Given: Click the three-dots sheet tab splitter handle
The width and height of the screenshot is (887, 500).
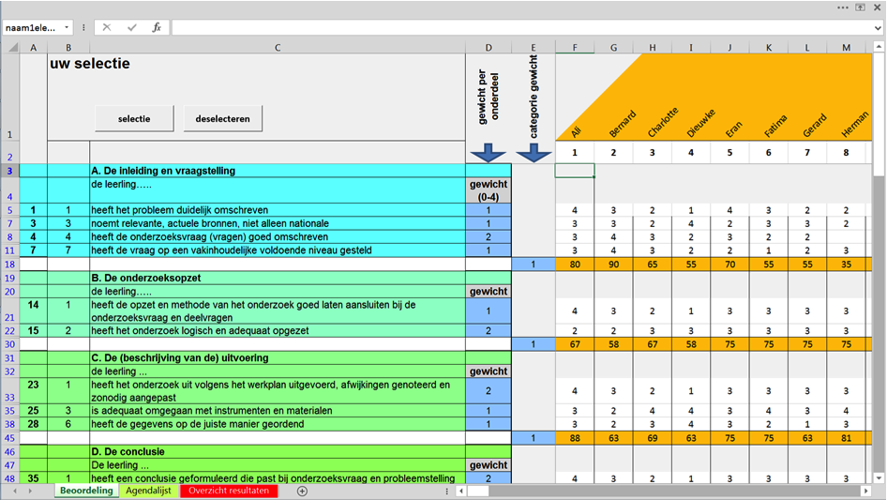Looking at the screenshot, I should 447,491.
